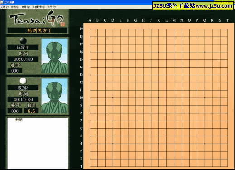Click the white stone icon for the computer
Image resolution: width=235 pixels, height=170 pixels.
[x=23, y=81]
